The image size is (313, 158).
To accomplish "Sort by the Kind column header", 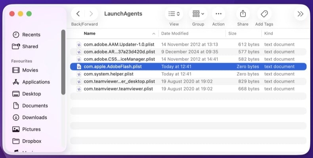I will 268,34.
